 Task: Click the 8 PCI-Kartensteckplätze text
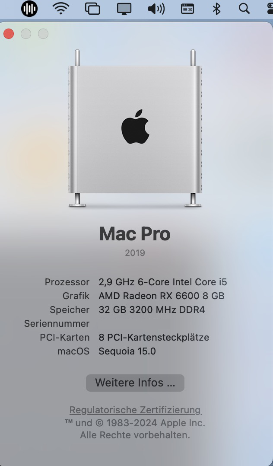tap(154, 337)
